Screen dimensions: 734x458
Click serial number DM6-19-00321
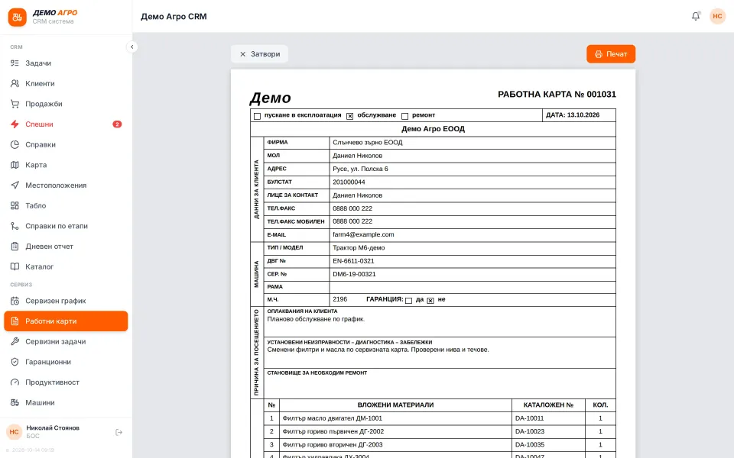click(354, 274)
